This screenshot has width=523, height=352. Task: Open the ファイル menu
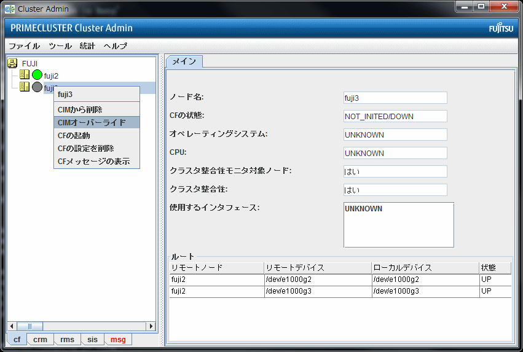(x=24, y=46)
